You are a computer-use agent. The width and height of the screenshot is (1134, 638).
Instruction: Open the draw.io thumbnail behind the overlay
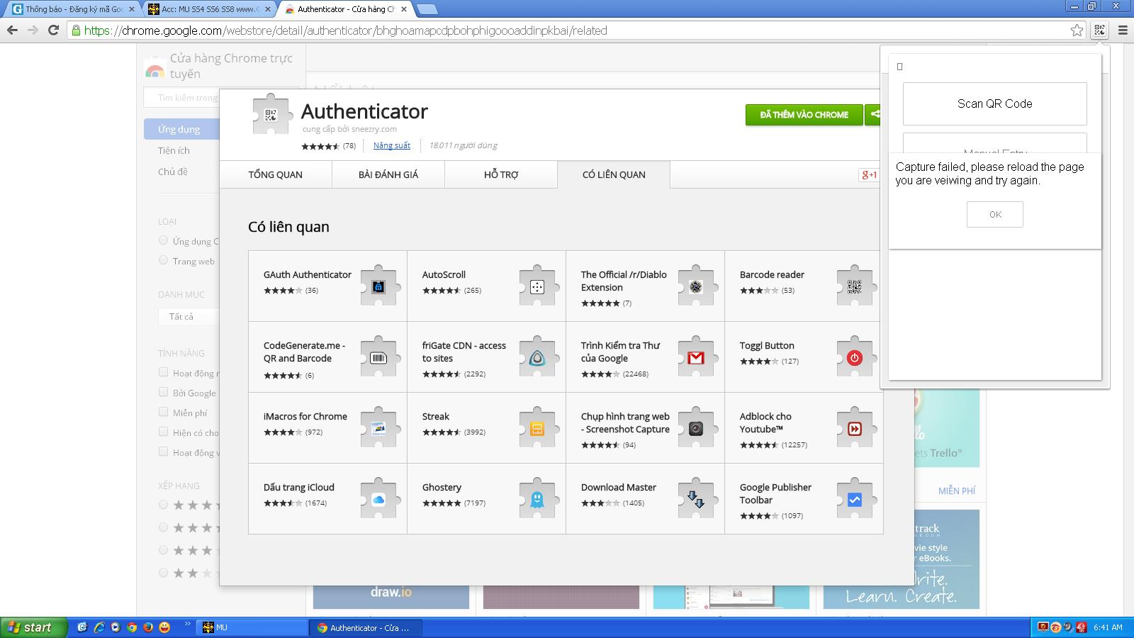point(391,597)
